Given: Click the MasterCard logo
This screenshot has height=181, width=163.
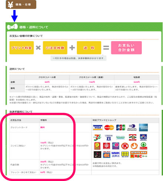Looking at the screenshot, I should point(109,128).
